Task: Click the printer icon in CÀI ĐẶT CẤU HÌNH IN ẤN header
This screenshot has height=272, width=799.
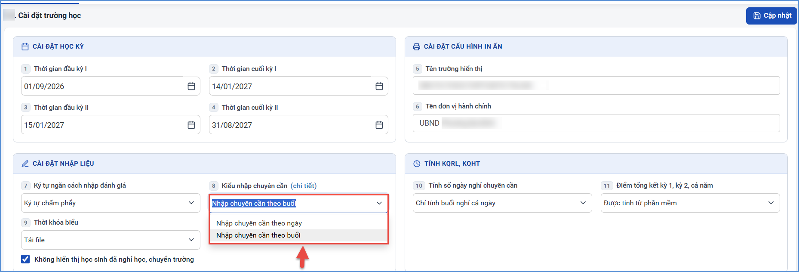Action: tap(417, 46)
